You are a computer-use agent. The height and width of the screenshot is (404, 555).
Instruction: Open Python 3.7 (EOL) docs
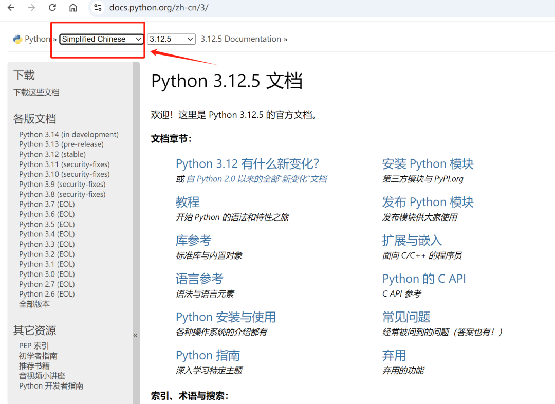[x=47, y=204]
